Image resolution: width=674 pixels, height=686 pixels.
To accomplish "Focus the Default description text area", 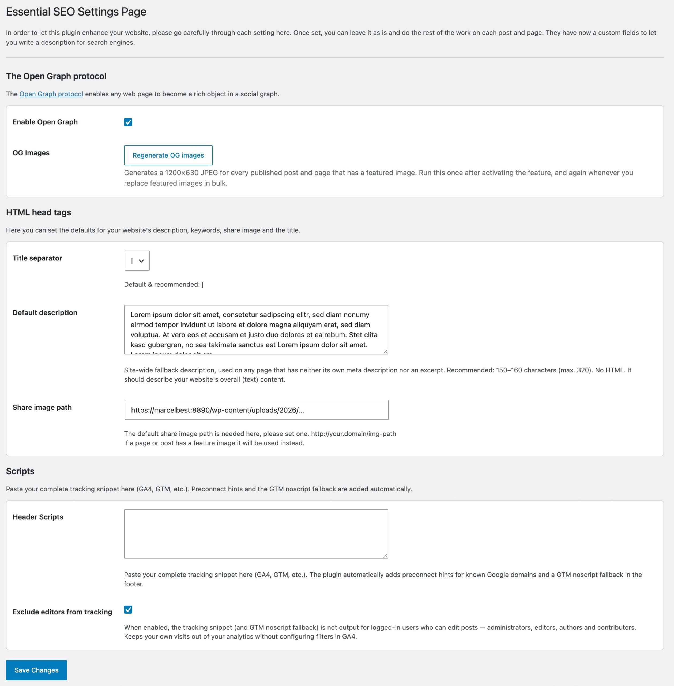I will click(x=256, y=329).
